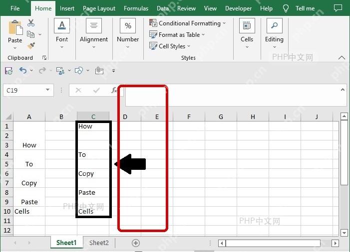Screen dimensions: 350x252
Task: Click the Paste clipboard icon
Action: click(x=15, y=27)
